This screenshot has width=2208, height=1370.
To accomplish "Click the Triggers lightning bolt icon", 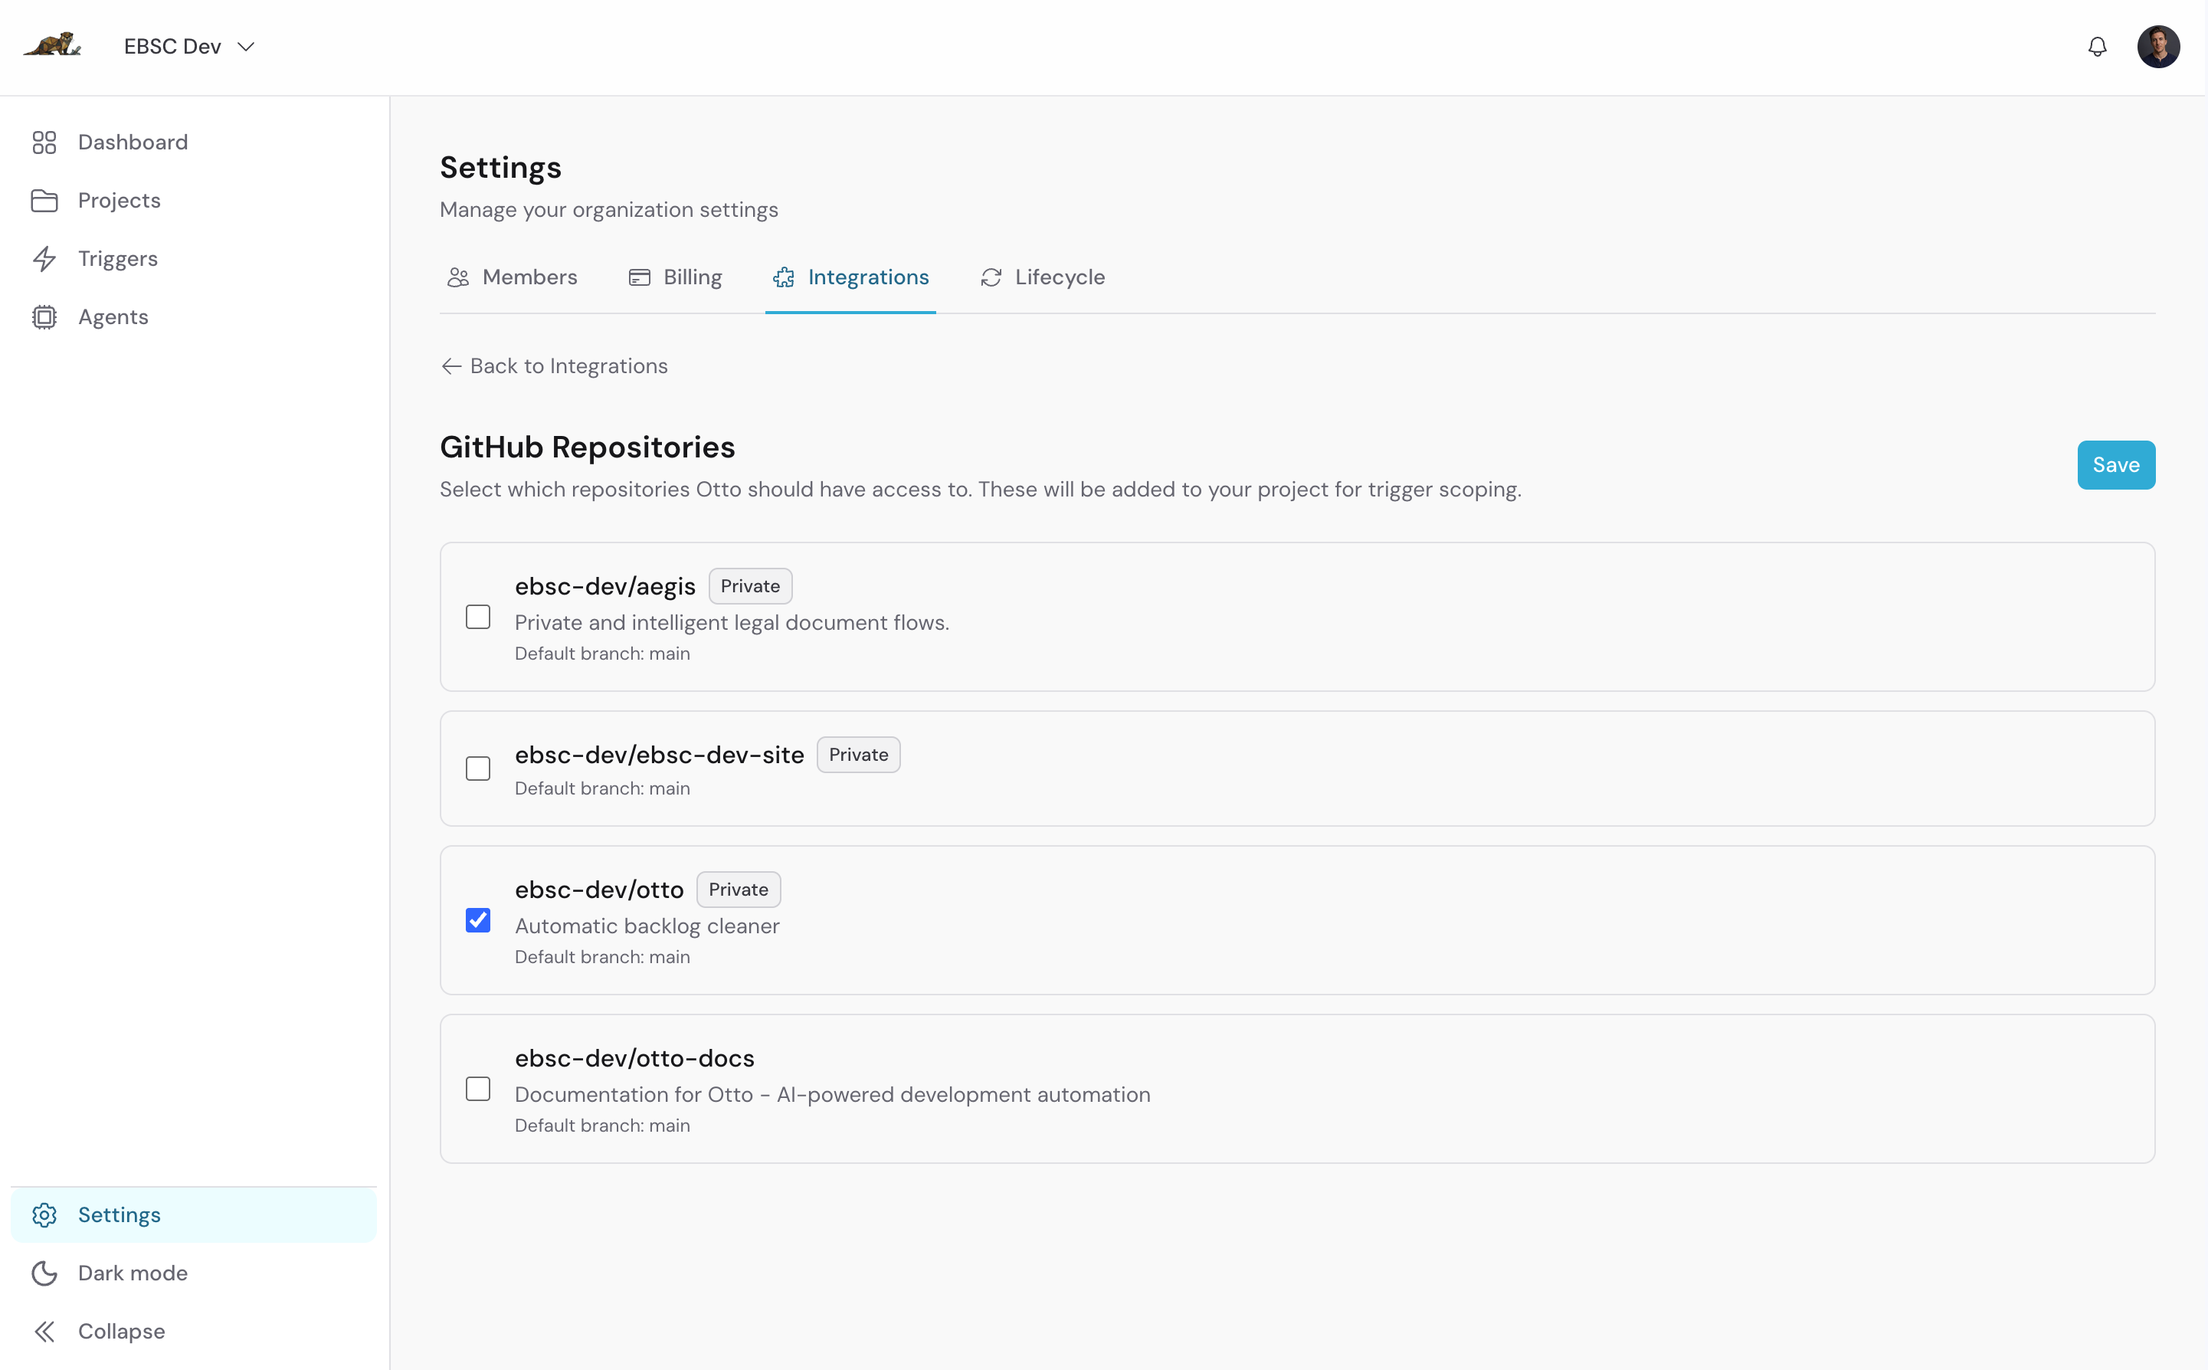I will tap(45, 258).
